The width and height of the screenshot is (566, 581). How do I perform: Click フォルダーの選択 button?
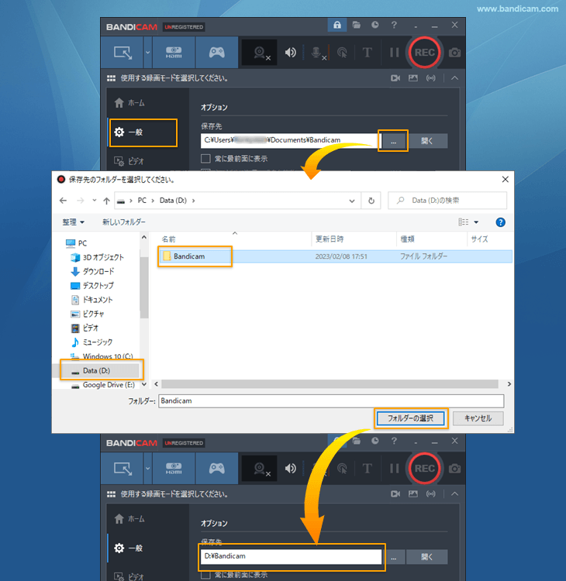pos(411,418)
